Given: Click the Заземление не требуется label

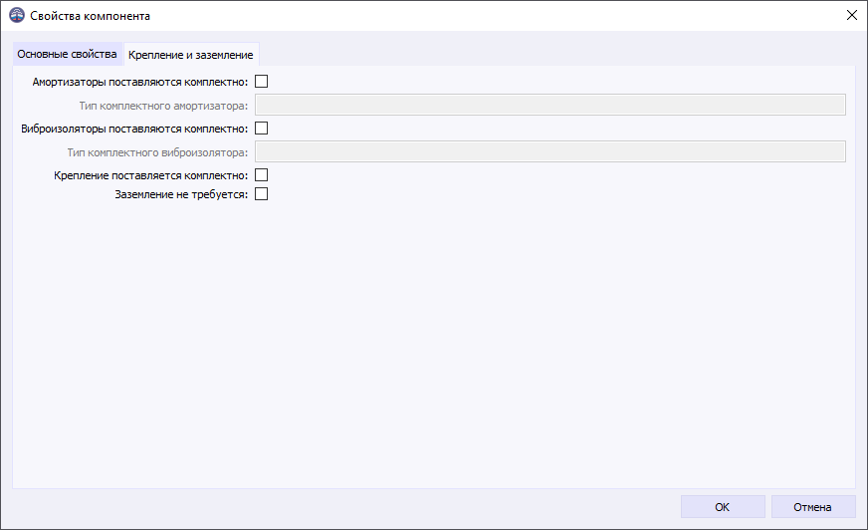Looking at the screenshot, I should [181, 194].
